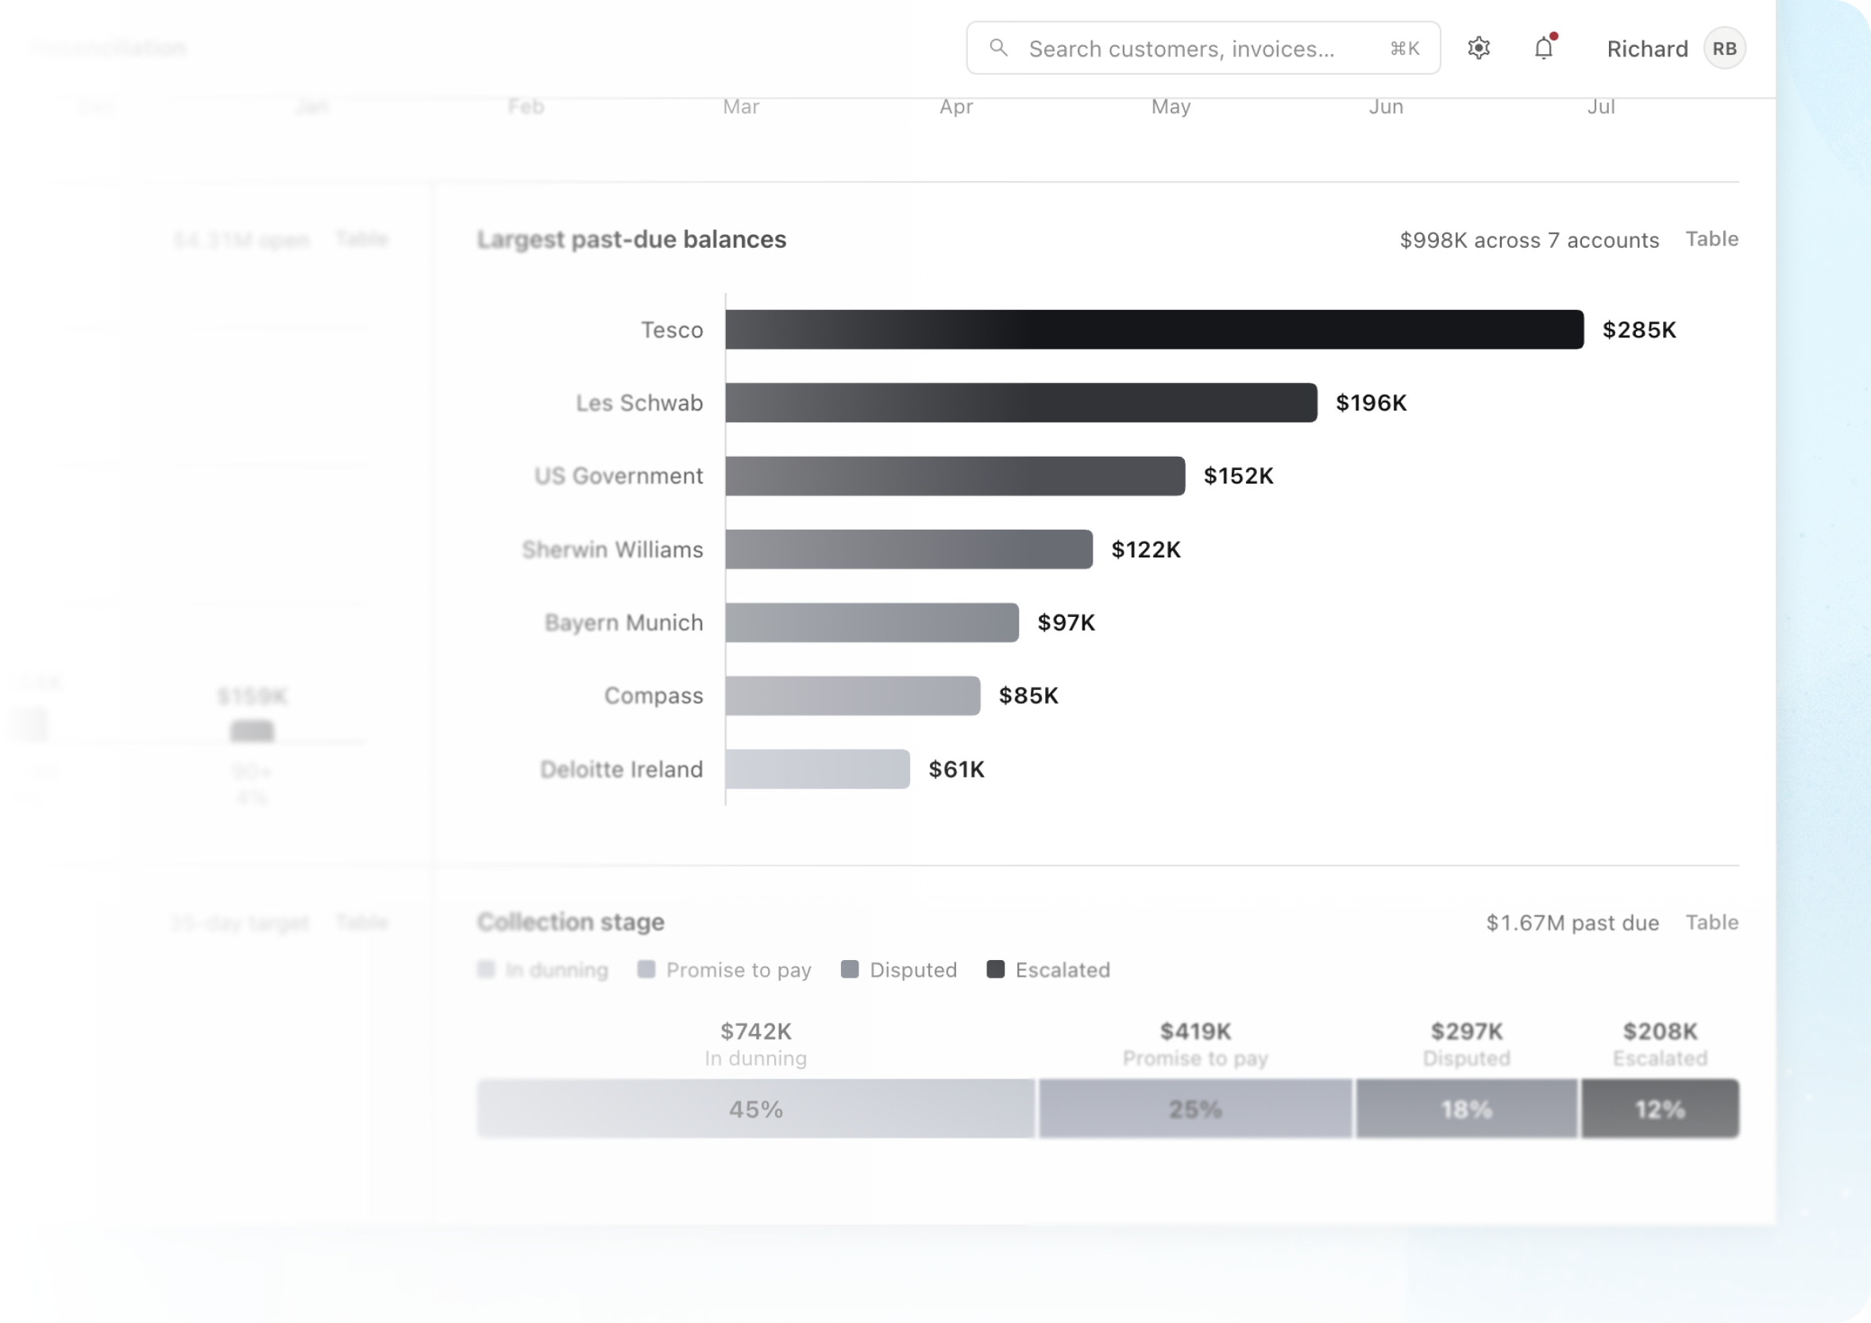
Task: Click the $998K across 7 accounts summary
Action: [1529, 241]
